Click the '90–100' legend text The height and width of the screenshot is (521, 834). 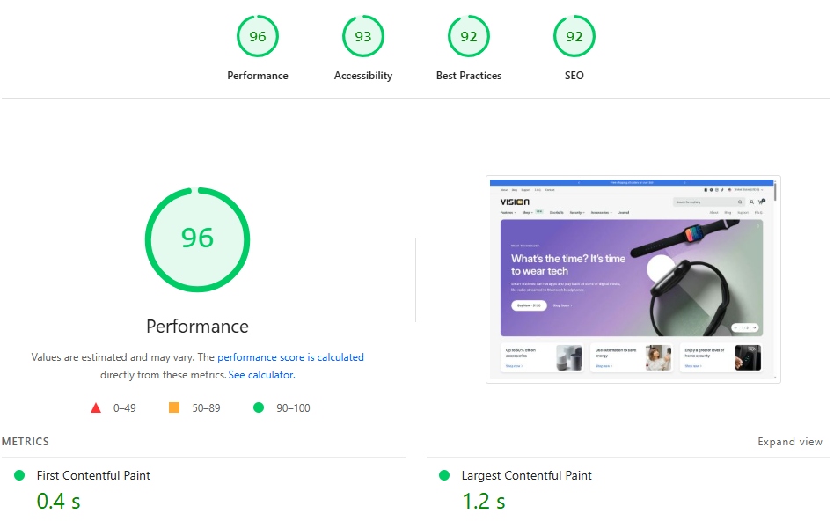[x=293, y=408]
